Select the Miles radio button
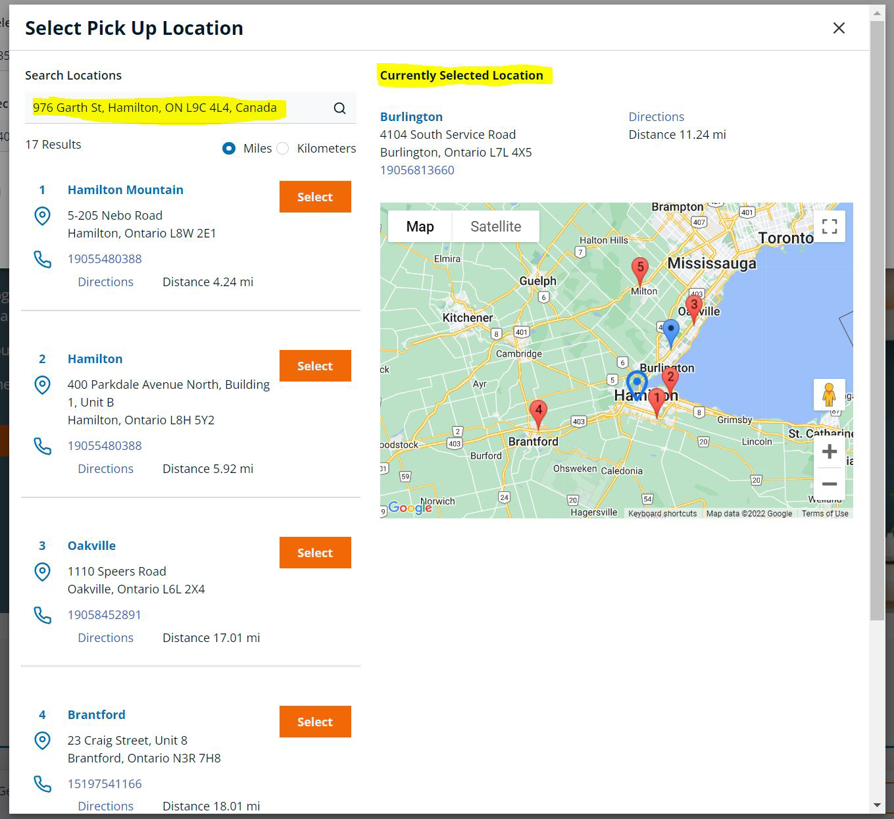The image size is (894, 819). (x=229, y=149)
